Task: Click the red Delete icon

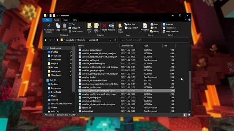Action: pos(104,26)
